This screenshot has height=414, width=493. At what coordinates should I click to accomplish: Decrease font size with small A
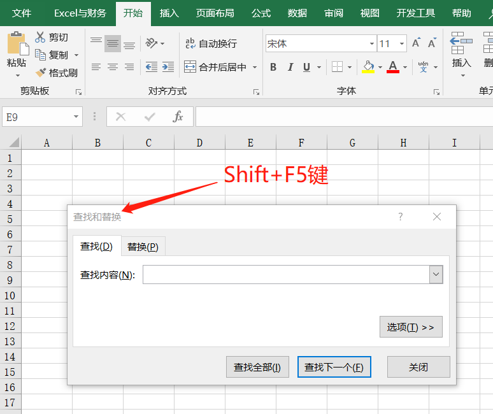coord(432,43)
